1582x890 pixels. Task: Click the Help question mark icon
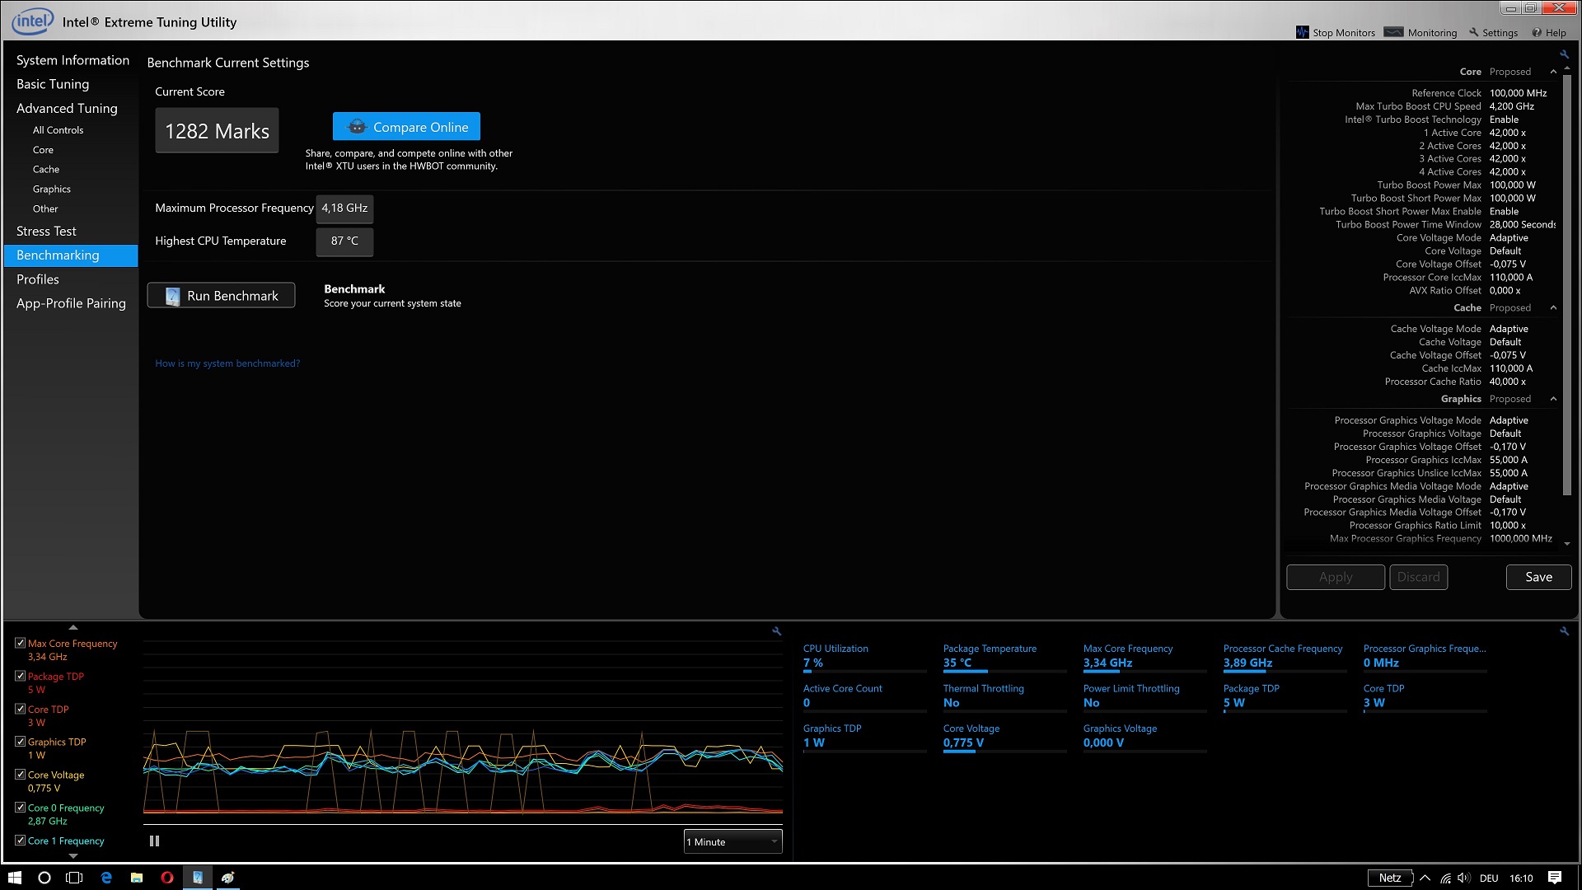(1537, 33)
